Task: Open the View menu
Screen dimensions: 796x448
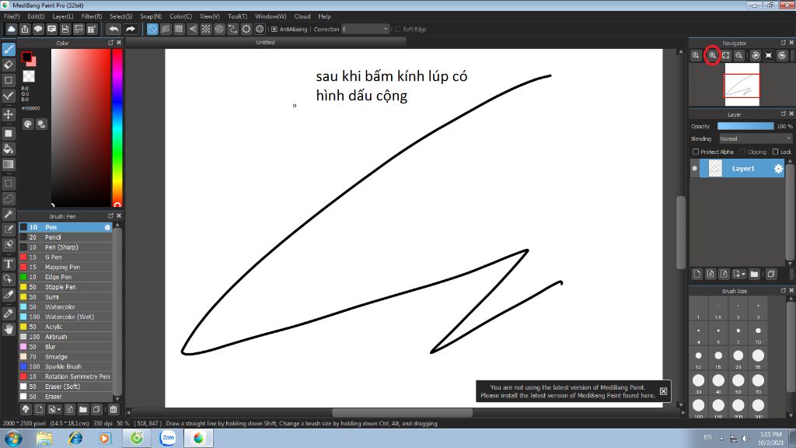Action: pyautogui.click(x=209, y=16)
